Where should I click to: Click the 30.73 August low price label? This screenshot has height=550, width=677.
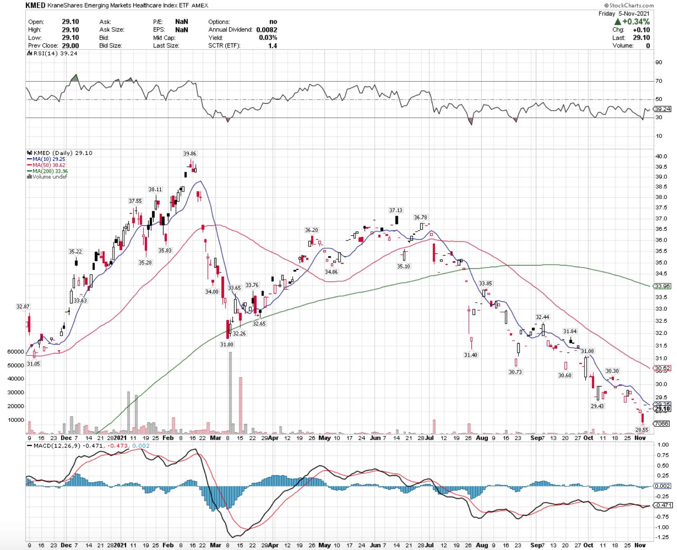(515, 372)
